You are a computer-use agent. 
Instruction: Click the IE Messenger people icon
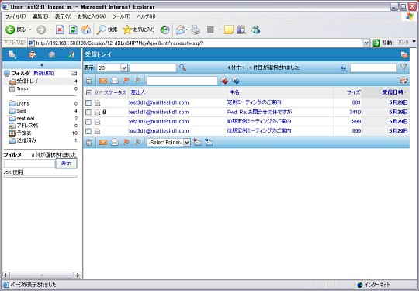255,29
